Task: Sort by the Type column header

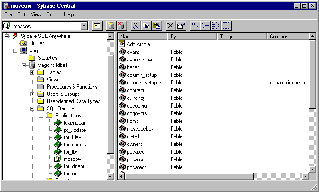Action: click(192, 37)
